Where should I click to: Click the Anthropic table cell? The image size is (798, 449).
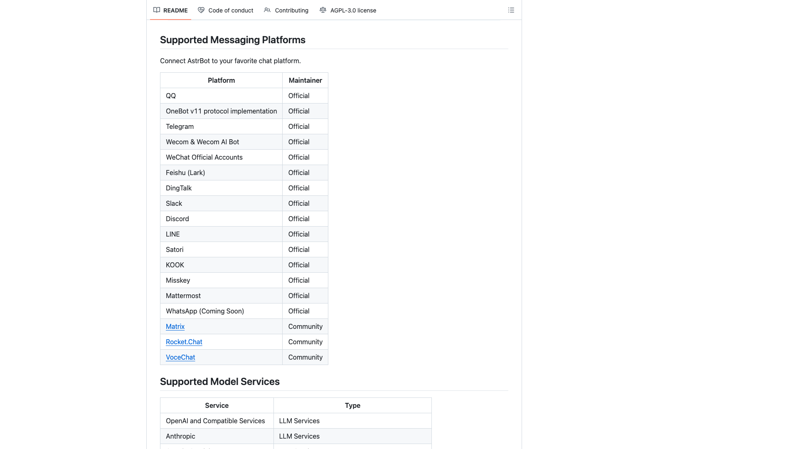pos(217,436)
